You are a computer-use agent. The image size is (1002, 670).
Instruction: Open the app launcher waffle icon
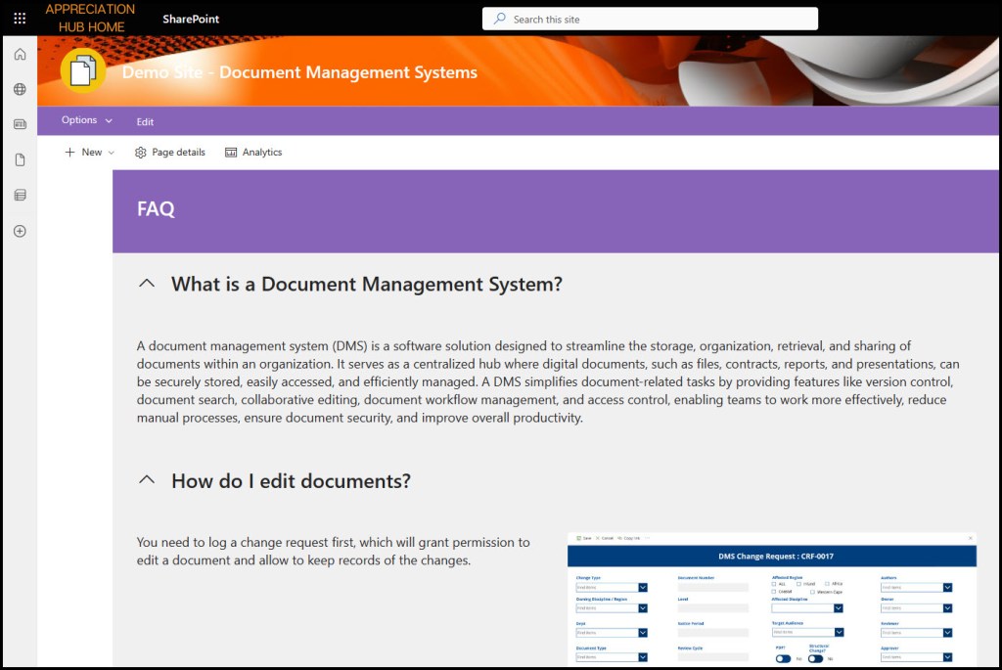(x=20, y=19)
